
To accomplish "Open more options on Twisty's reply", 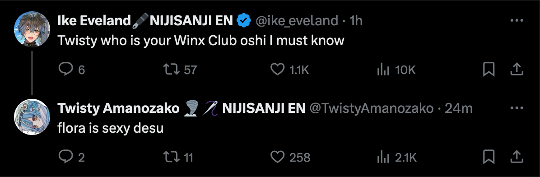I will (x=517, y=108).
